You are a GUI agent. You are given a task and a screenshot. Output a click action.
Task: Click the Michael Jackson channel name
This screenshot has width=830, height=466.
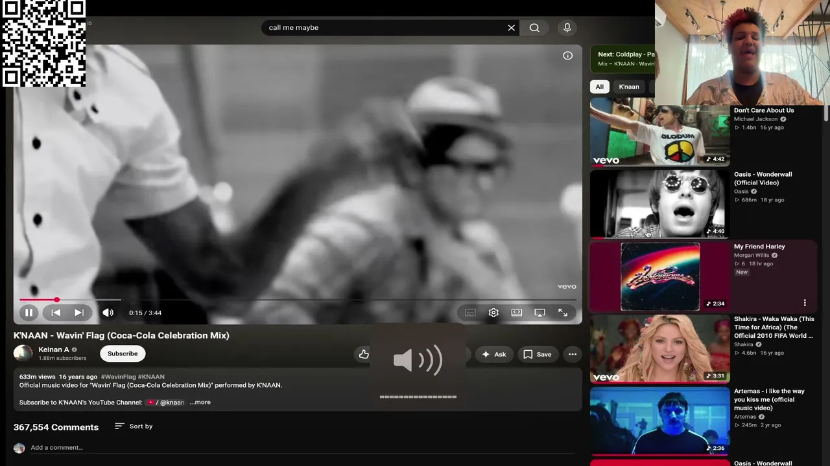(x=755, y=119)
